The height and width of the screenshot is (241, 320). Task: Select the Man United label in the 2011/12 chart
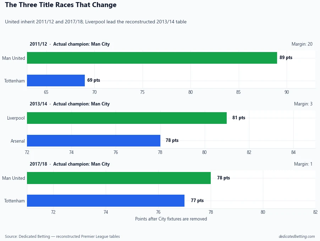point(14,58)
